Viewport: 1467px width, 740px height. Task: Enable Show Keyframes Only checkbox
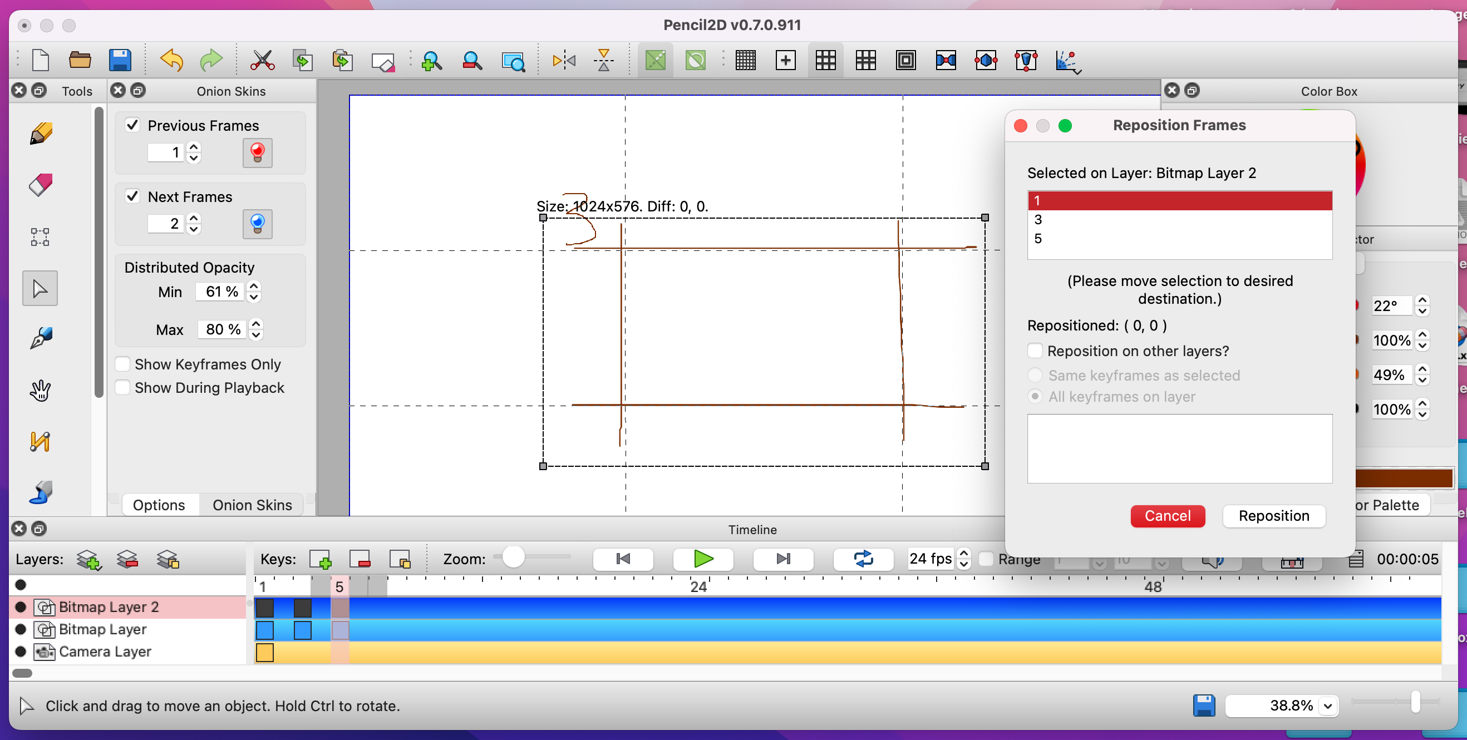pyautogui.click(x=122, y=364)
